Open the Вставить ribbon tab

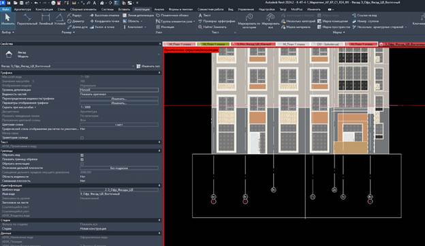pos(124,10)
